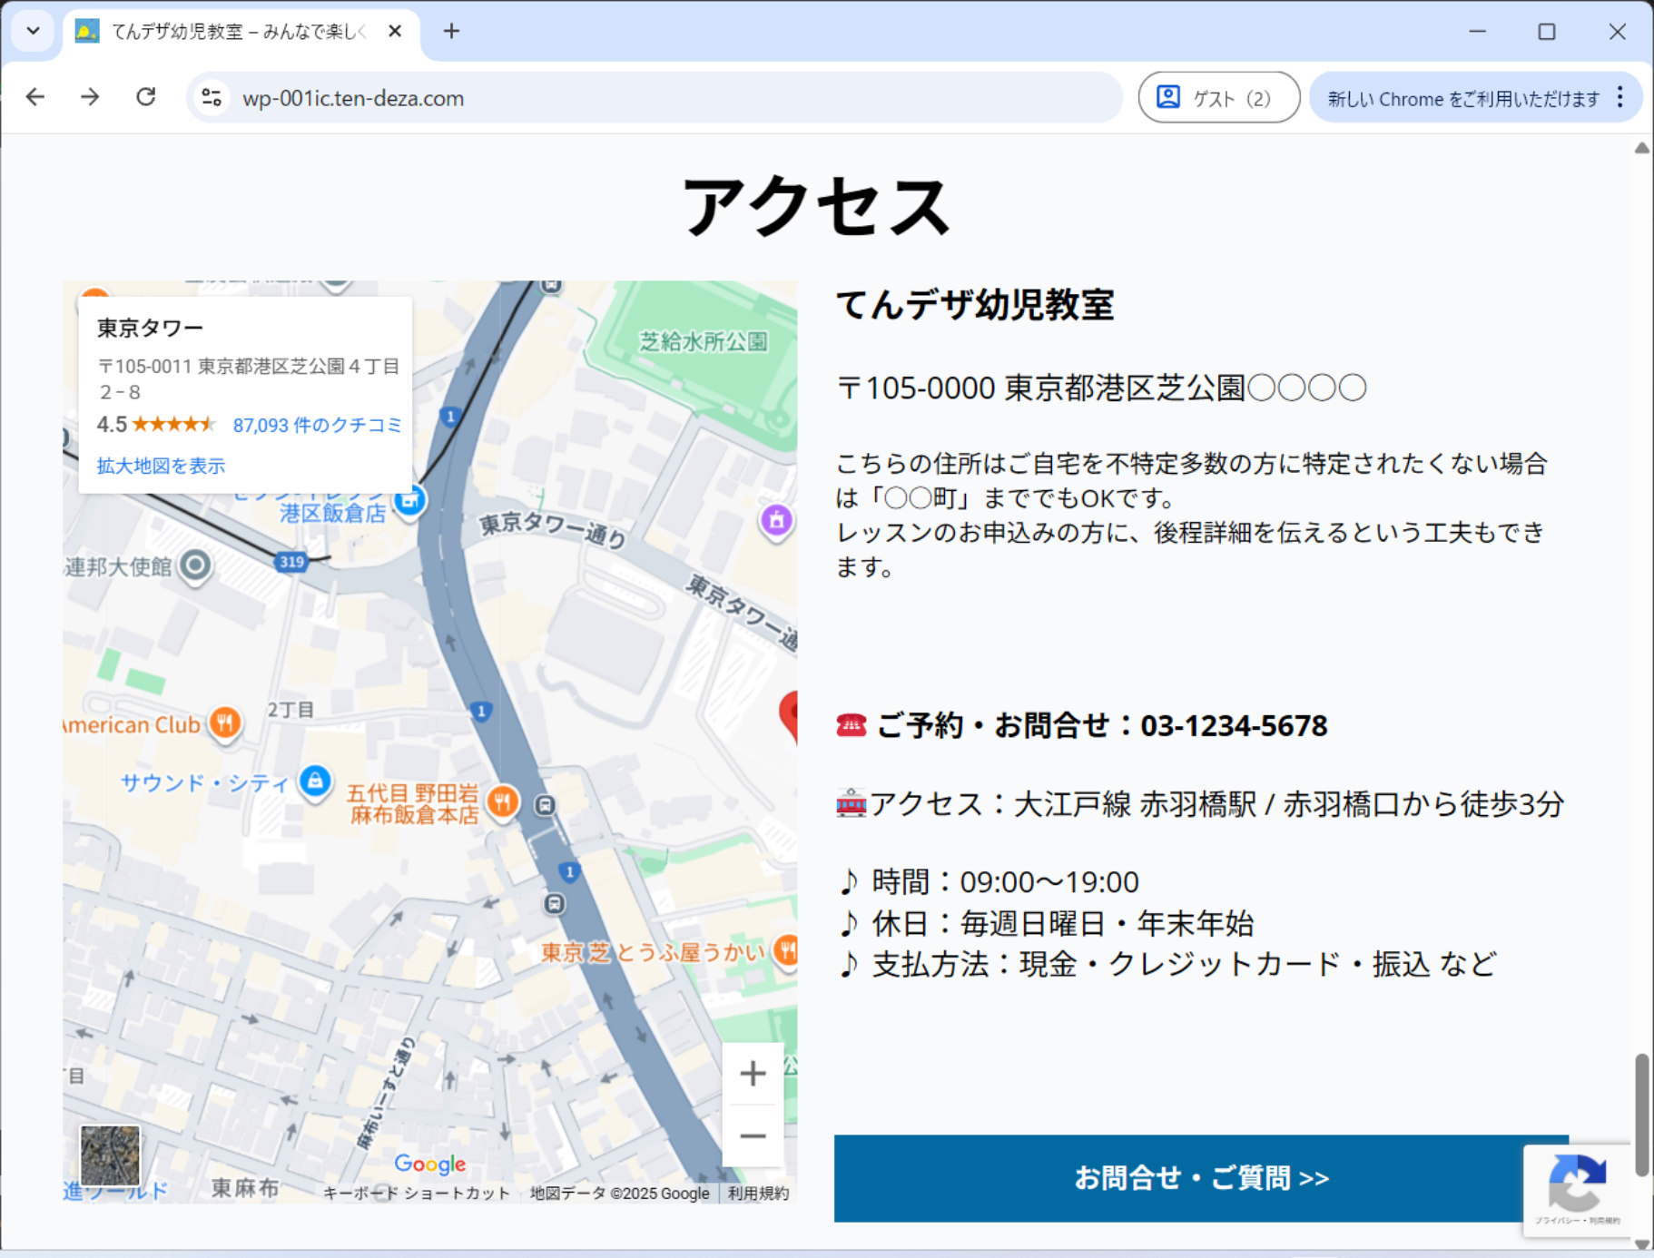Click the American Club restaurant map pin
The image size is (1654, 1258).
tap(225, 723)
